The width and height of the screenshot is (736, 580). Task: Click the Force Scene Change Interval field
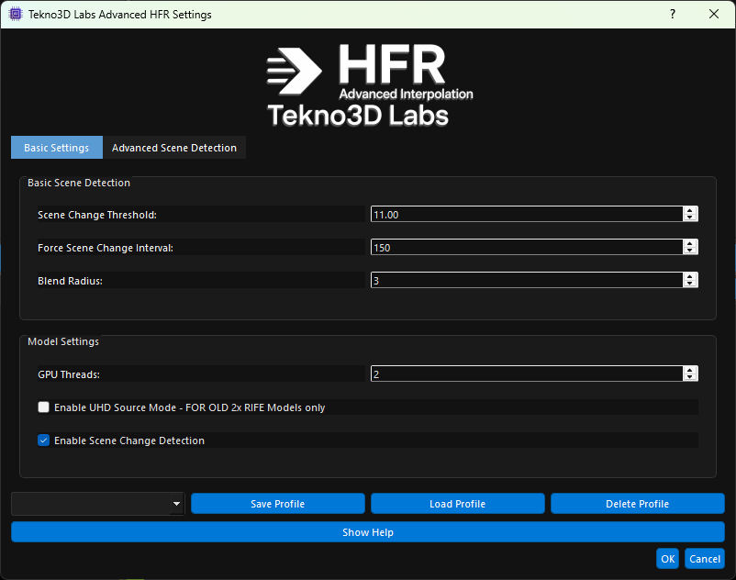pyautogui.click(x=527, y=247)
